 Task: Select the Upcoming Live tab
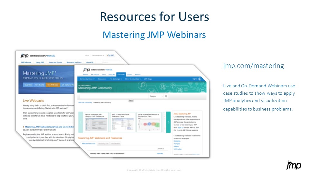tap(103, 144)
